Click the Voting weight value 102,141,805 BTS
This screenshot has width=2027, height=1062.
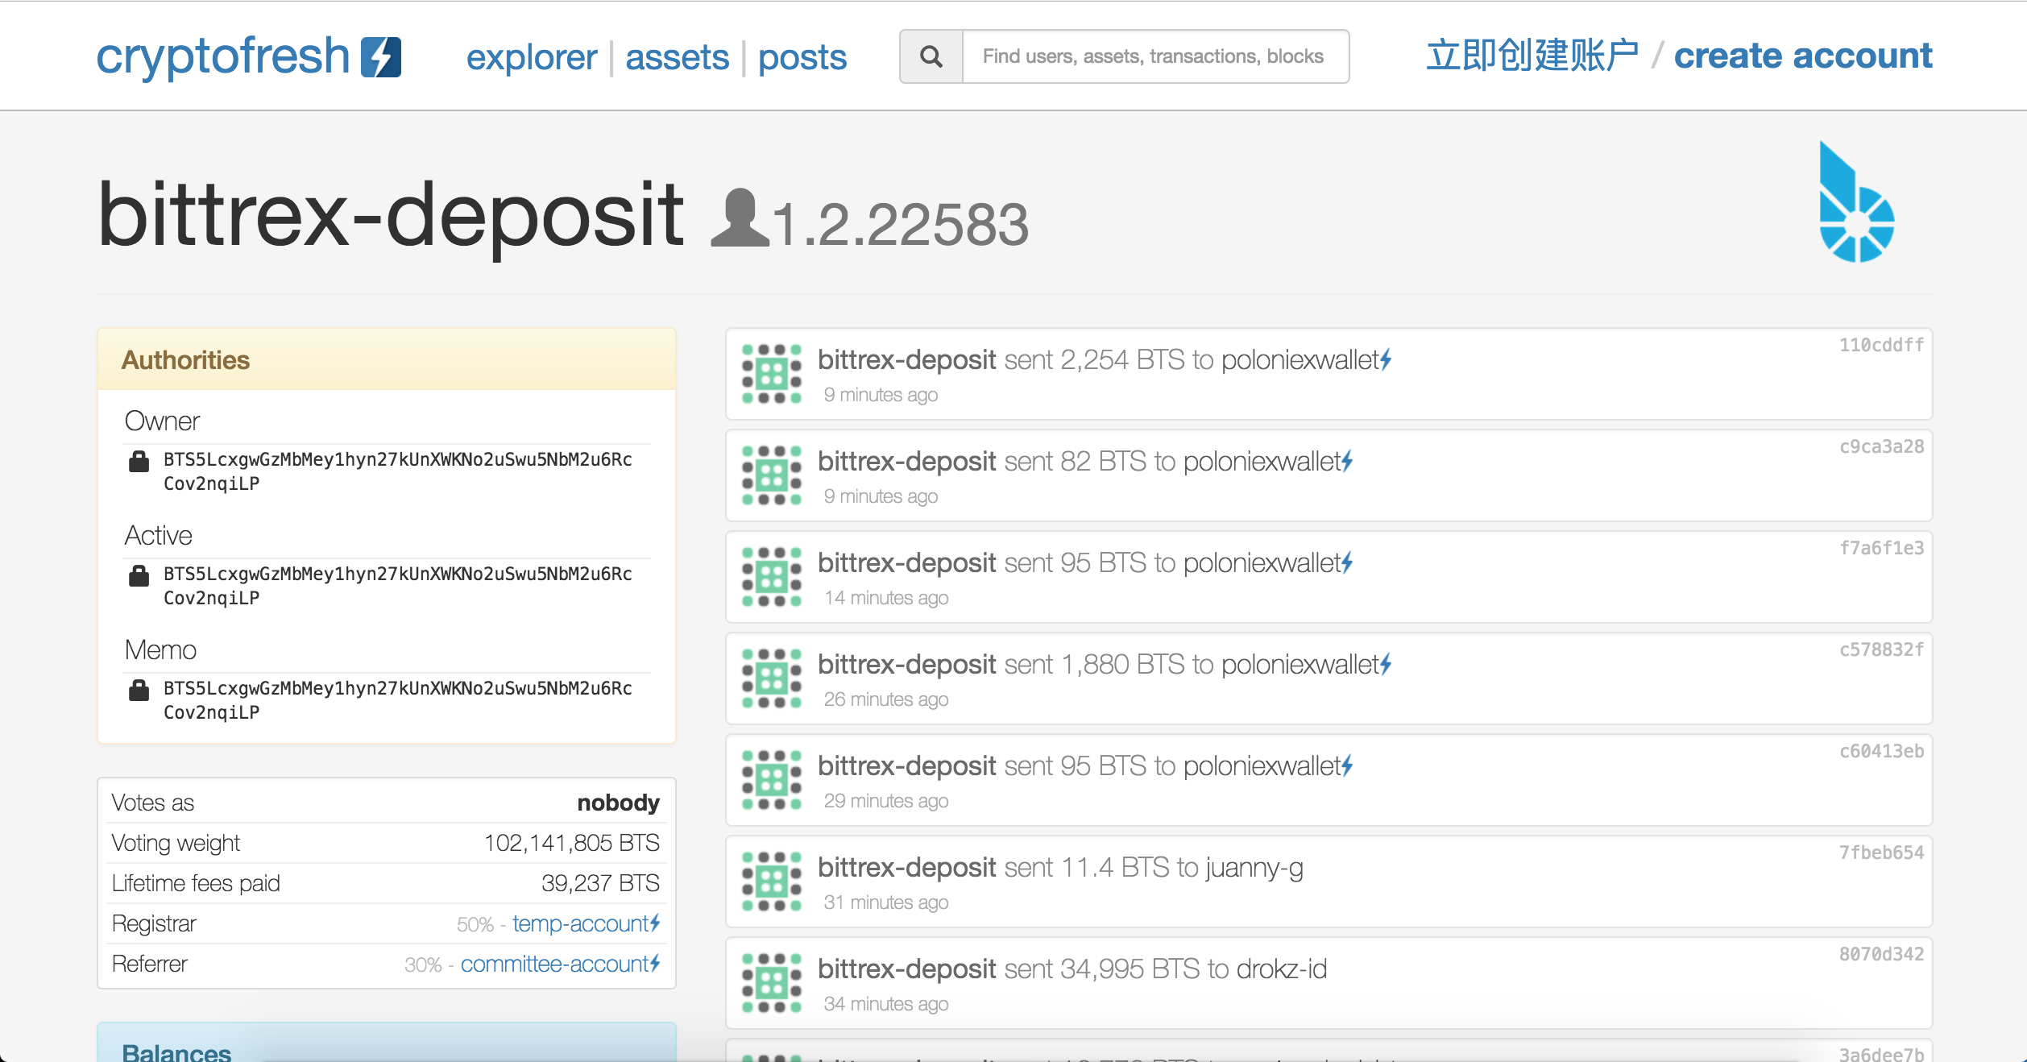coord(572,843)
